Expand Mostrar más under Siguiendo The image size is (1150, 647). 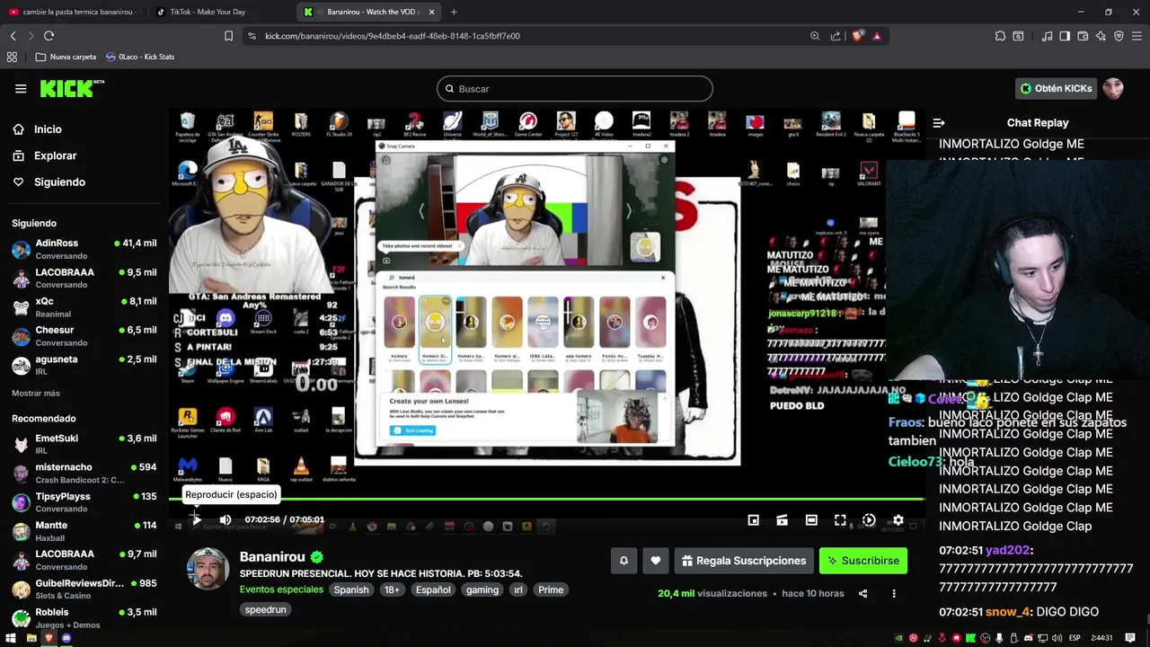36,394
